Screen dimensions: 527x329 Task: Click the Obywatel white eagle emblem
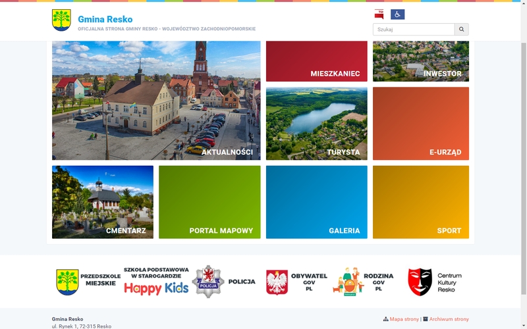tap(277, 282)
